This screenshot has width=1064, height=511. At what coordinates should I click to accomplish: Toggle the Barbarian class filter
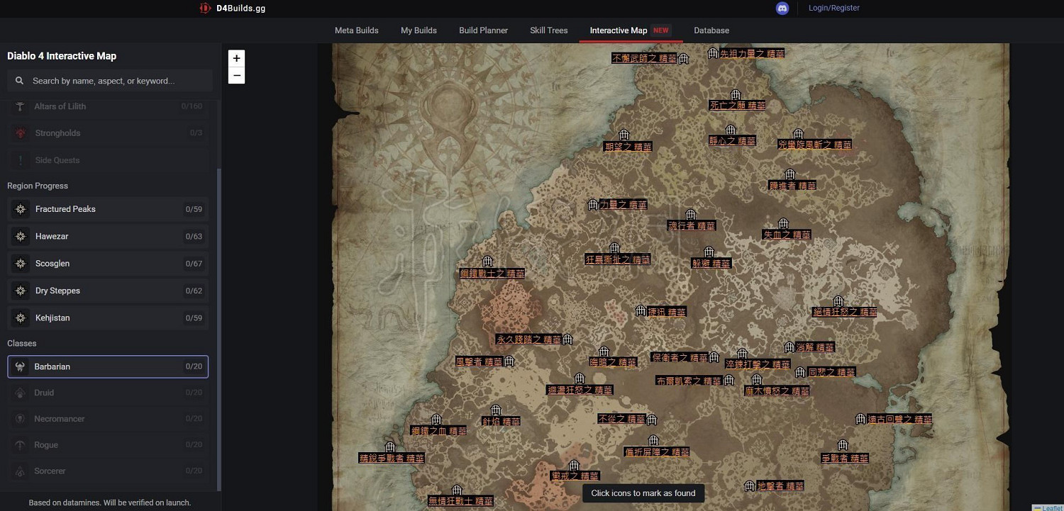tap(108, 366)
